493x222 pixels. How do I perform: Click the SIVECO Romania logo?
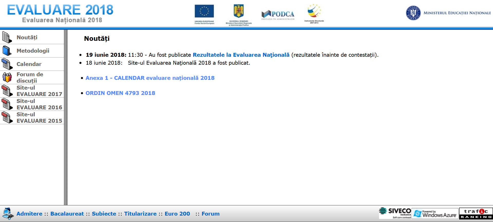point(395,213)
